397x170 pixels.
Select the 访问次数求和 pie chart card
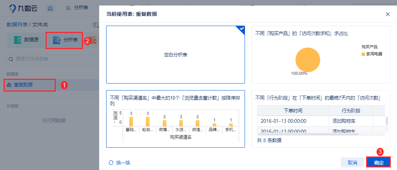click(321, 55)
